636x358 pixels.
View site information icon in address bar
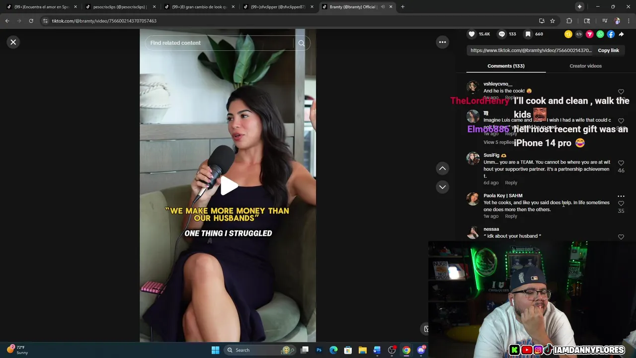pos(45,21)
